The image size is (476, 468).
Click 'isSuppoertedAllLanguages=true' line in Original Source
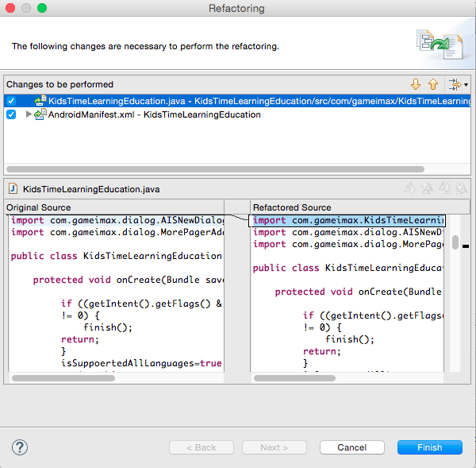point(141,363)
